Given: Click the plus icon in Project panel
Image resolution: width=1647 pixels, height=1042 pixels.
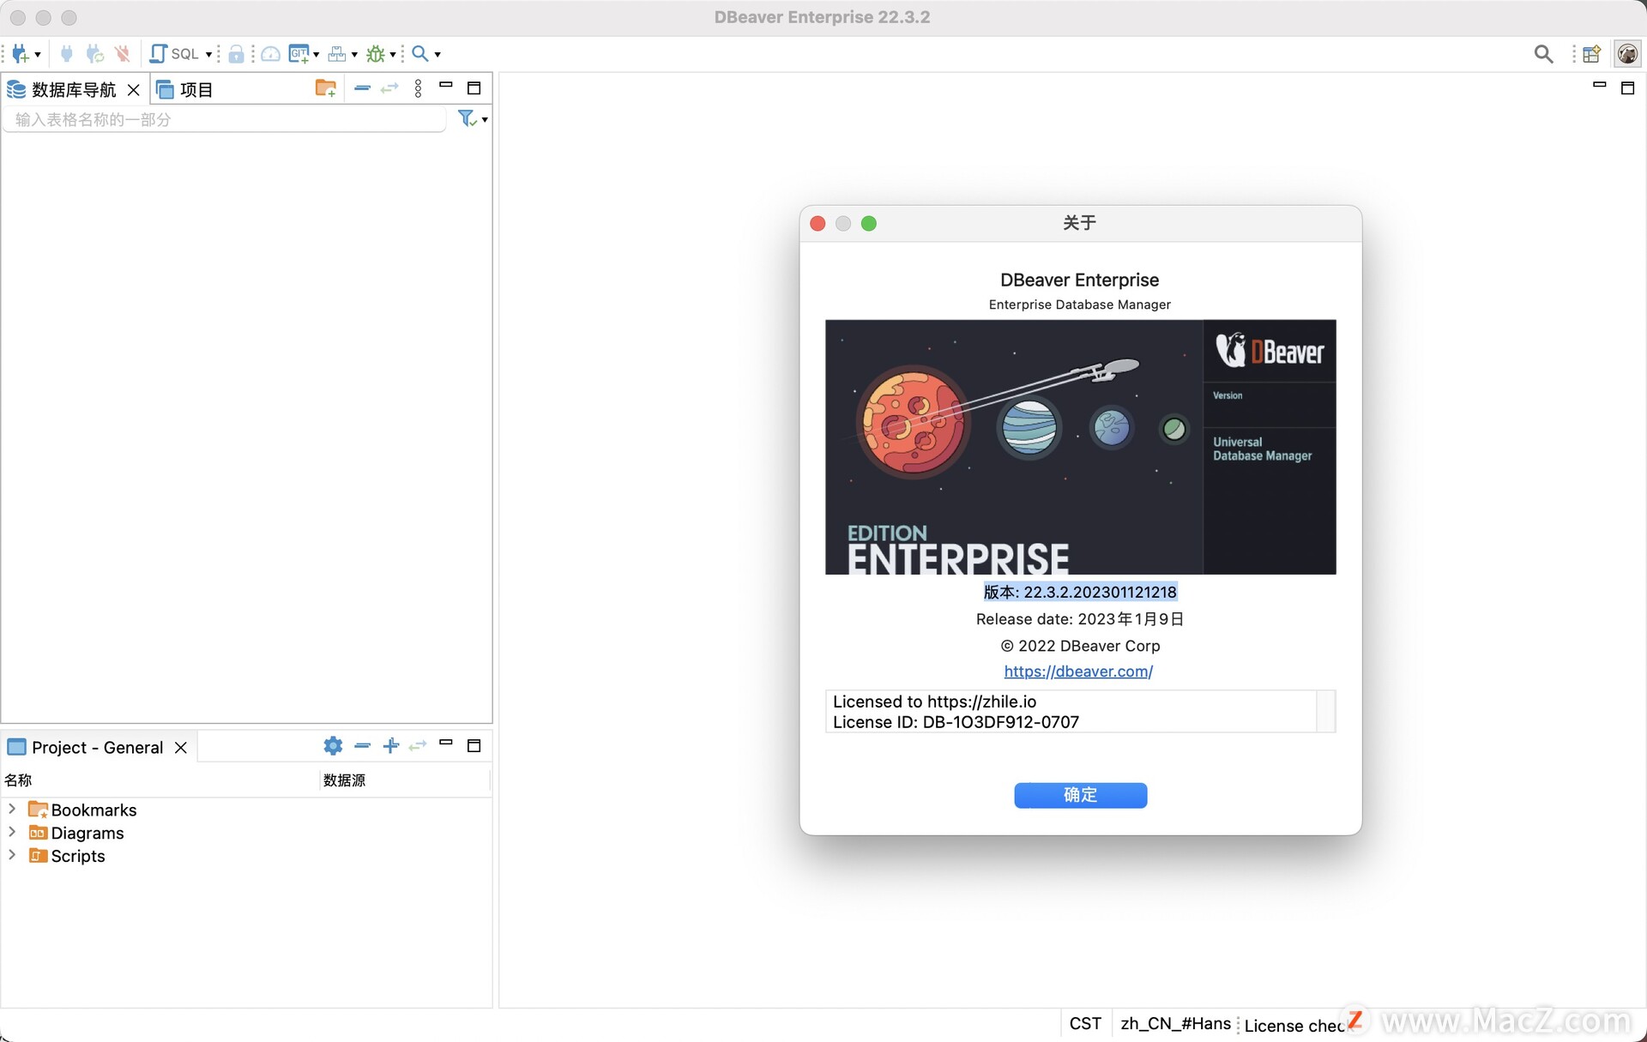Looking at the screenshot, I should pos(390,746).
